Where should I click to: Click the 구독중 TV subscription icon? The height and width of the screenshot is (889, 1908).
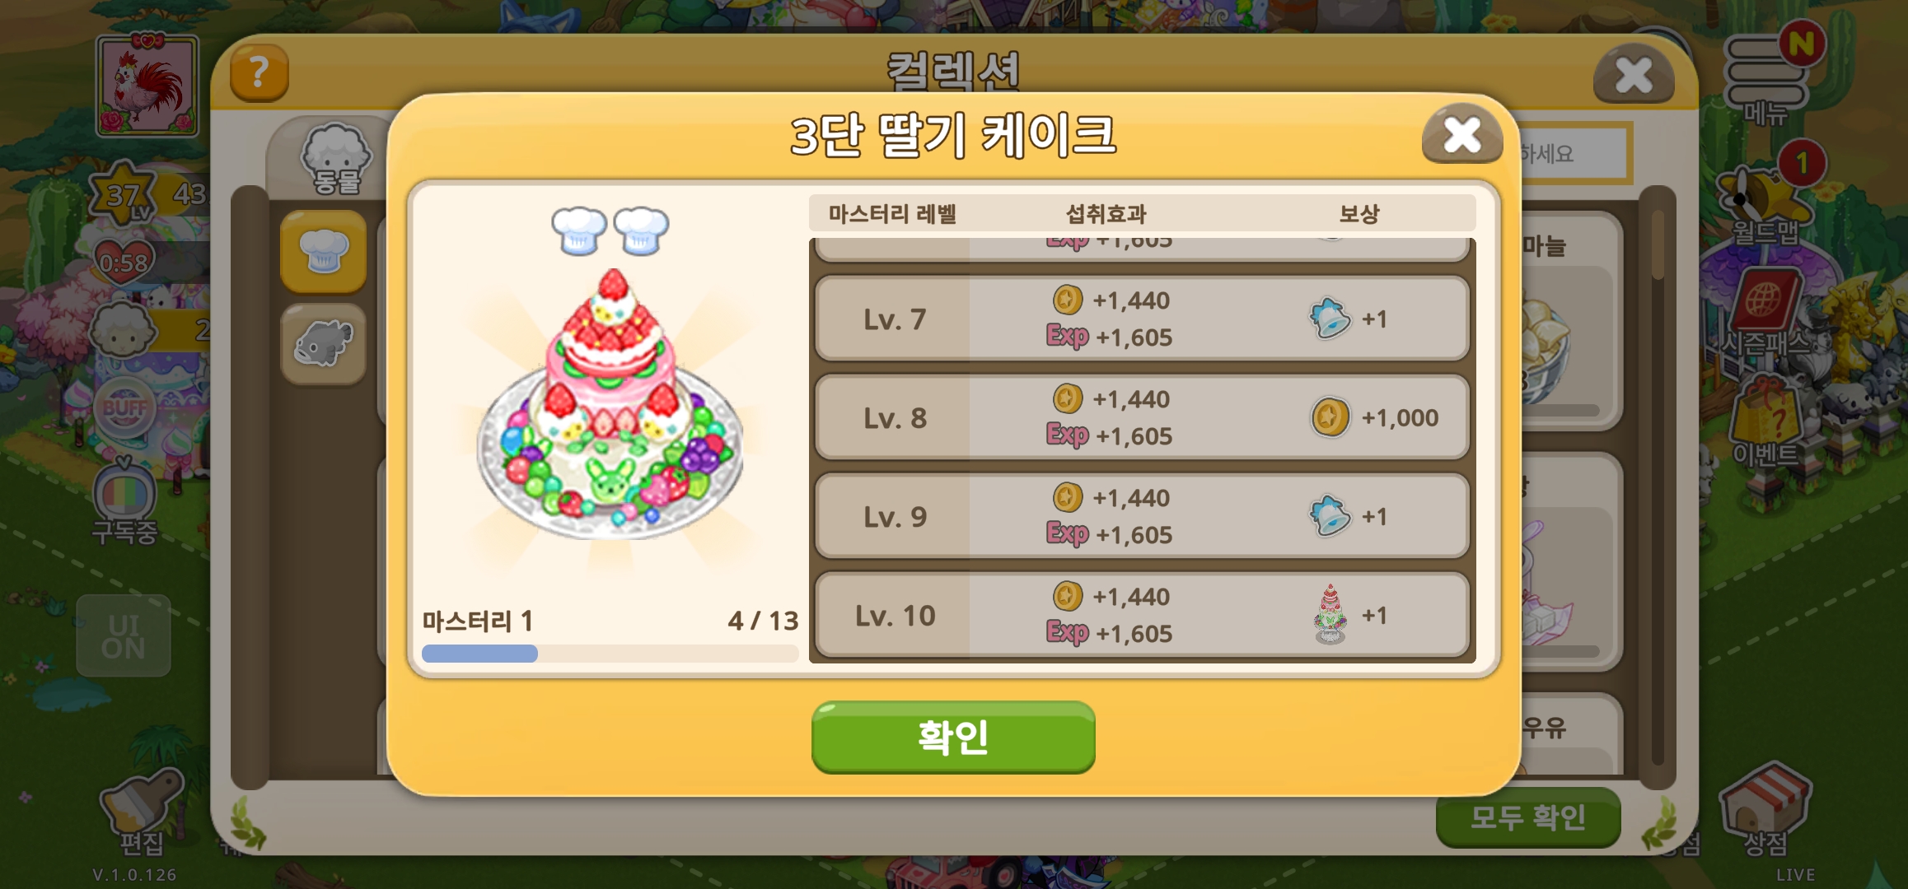[x=124, y=502]
